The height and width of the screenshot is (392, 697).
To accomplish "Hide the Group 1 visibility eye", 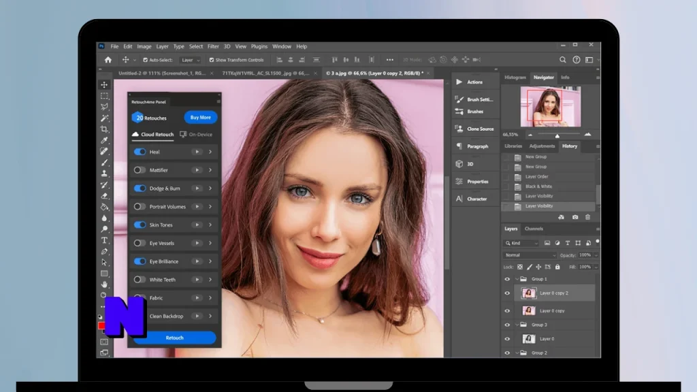I will [x=507, y=279].
